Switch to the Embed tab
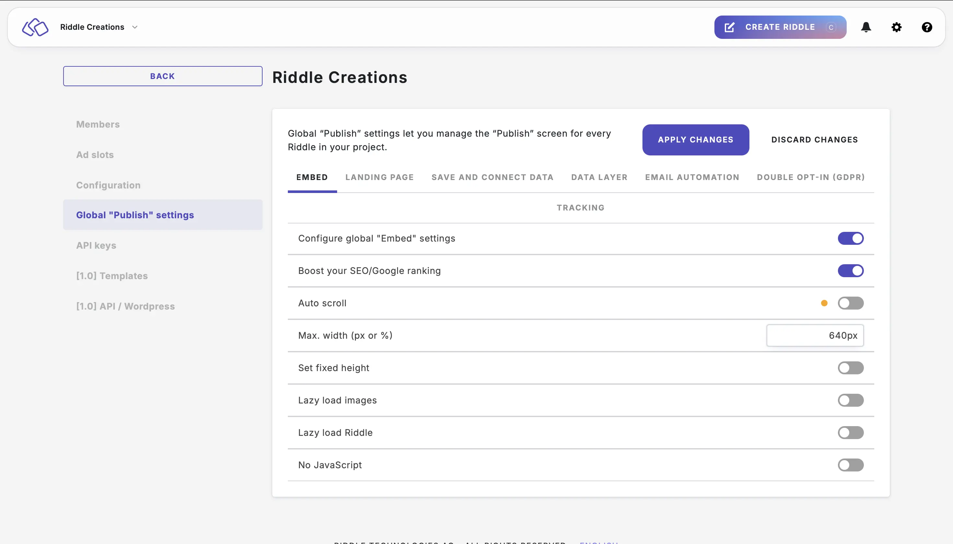Viewport: 953px width, 544px height. click(312, 177)
